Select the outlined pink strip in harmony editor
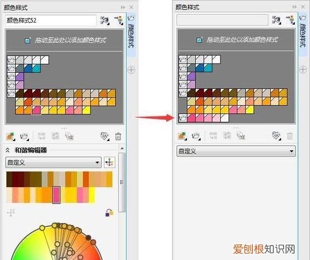The image size is (310, 260). point(57,195)
